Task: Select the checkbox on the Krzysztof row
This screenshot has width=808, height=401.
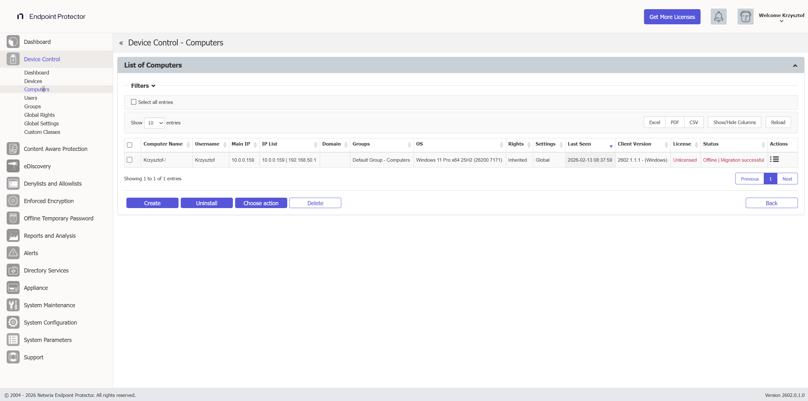Action: [129, 160]
